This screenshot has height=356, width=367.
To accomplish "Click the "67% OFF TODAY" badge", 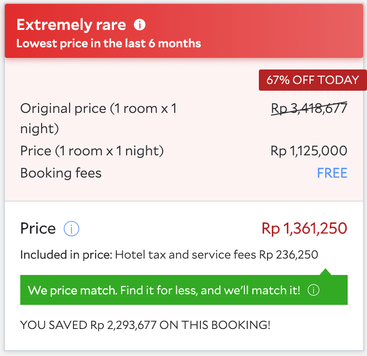I will pos(312,80).
